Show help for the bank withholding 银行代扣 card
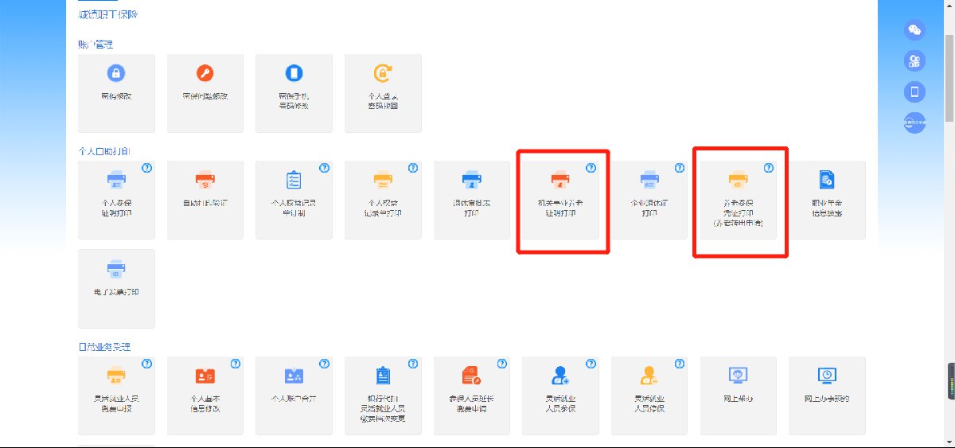Screen dimensions: 955x448 point(413,364)
